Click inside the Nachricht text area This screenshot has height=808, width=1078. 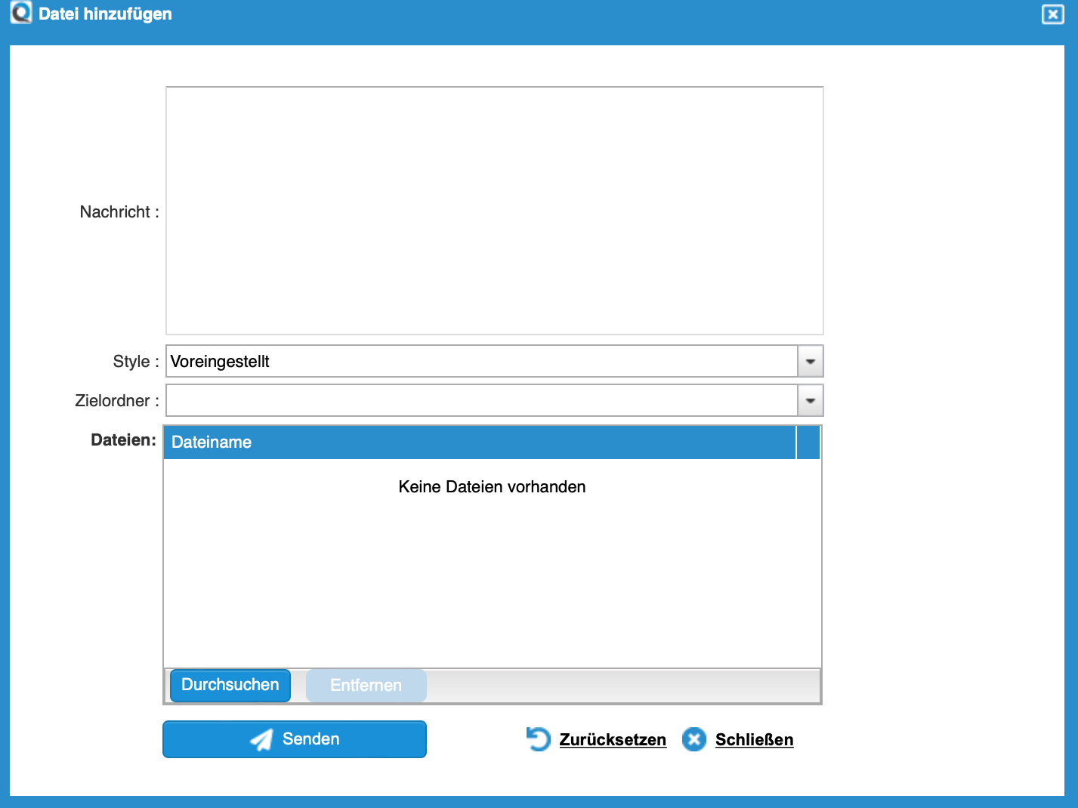(x=494, y=210)
